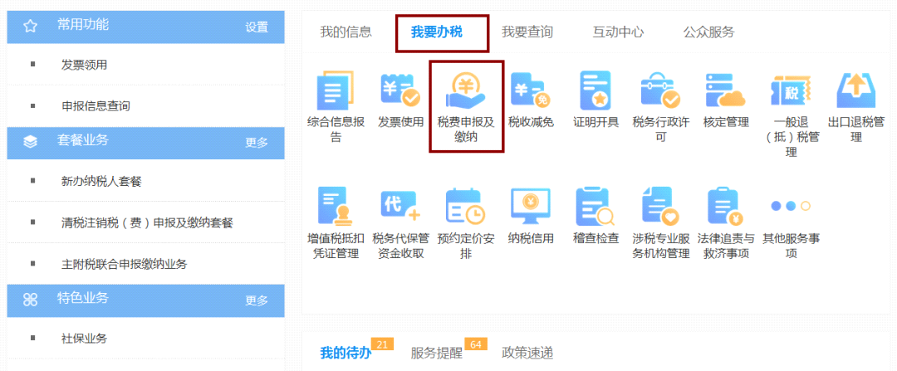The image size is (897, 371).
Task: Click the 常用功能 section title
Action: coord(82,25)
